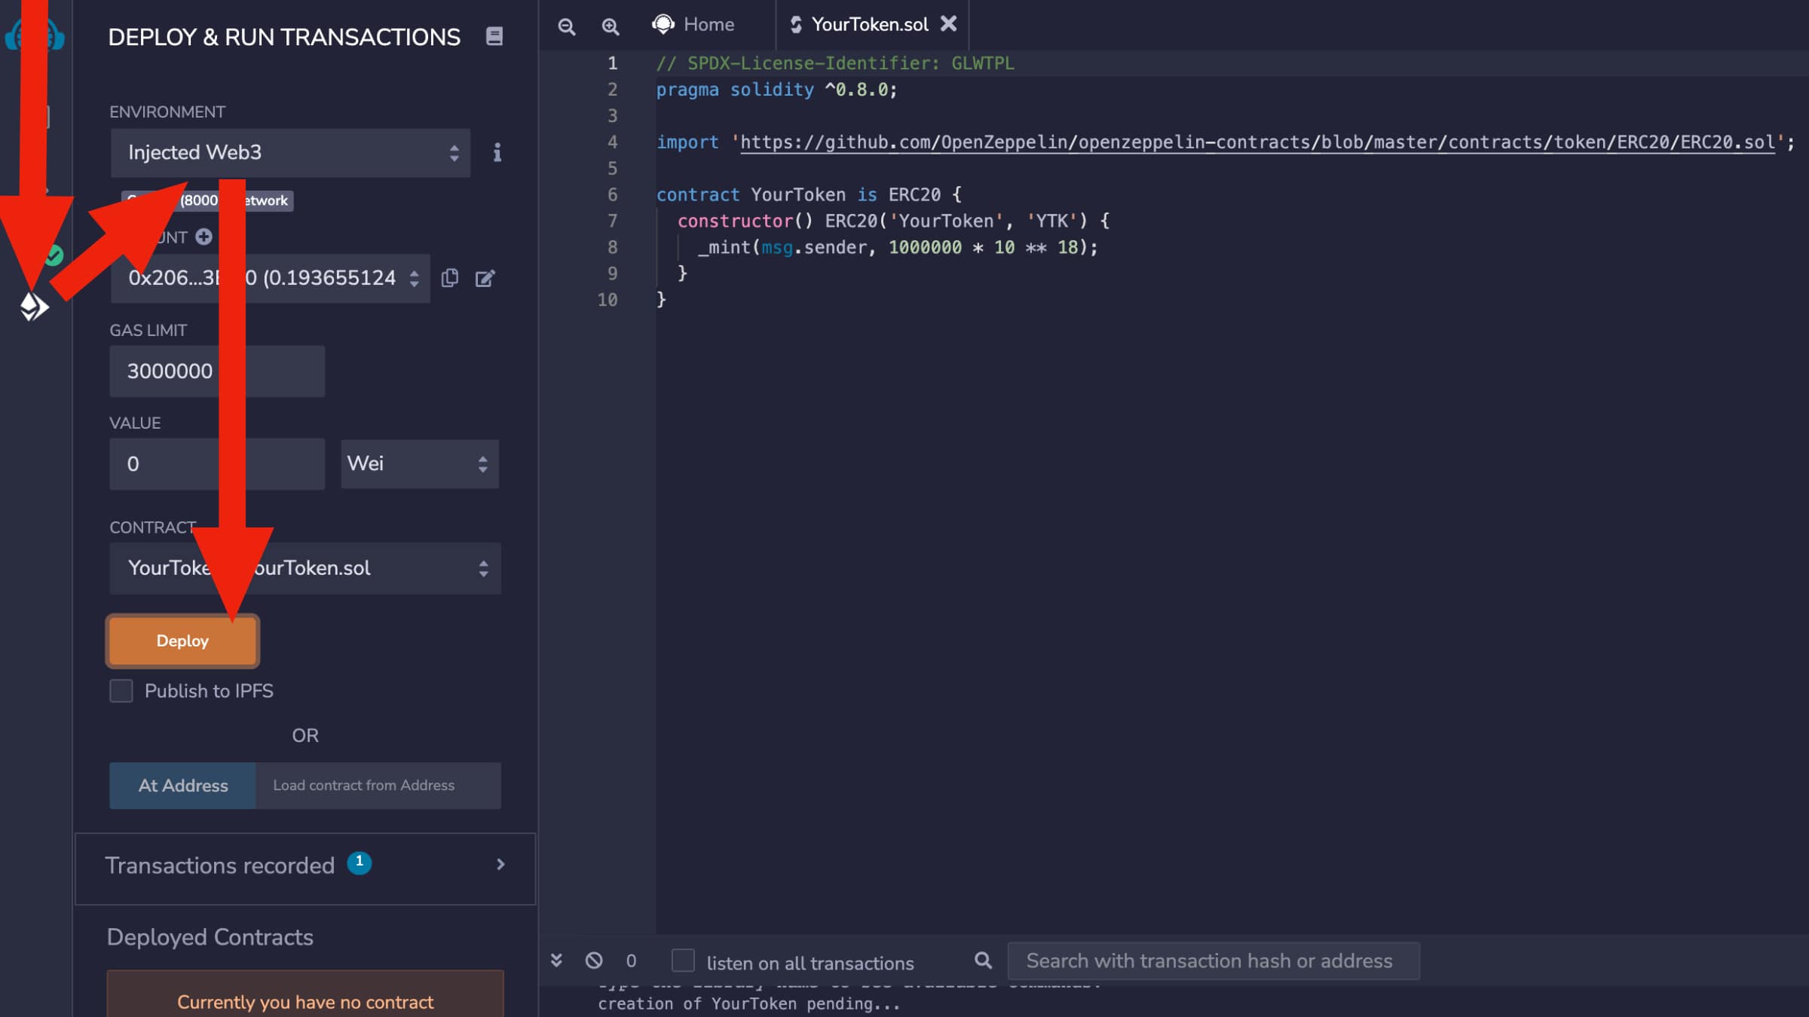This screenshot has width=1809, height=1017.
Task: Click the sign message edit icon
Action: (485, 279)
